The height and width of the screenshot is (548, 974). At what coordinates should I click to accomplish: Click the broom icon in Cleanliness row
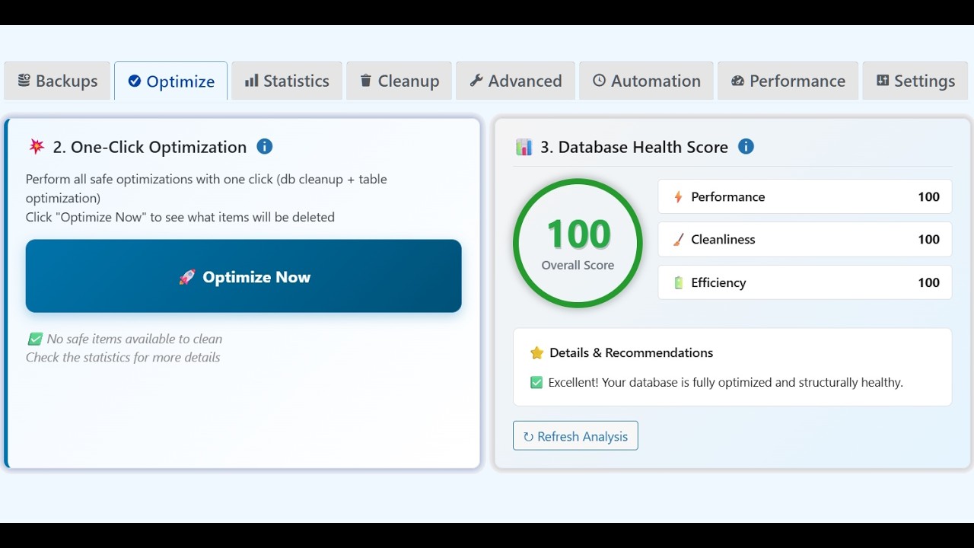coord(678,240)
